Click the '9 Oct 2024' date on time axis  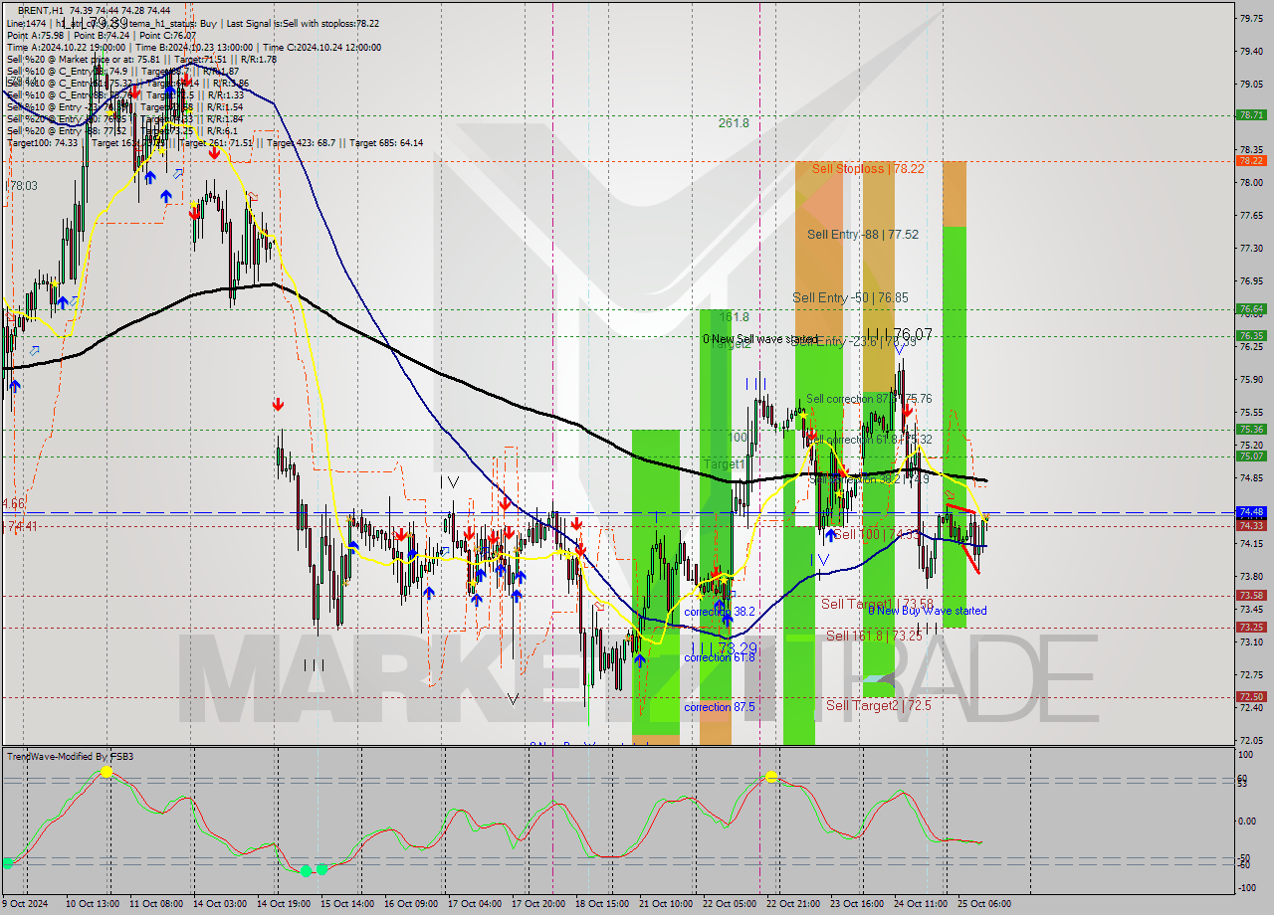pyautogui.click(x=27, y=904)
